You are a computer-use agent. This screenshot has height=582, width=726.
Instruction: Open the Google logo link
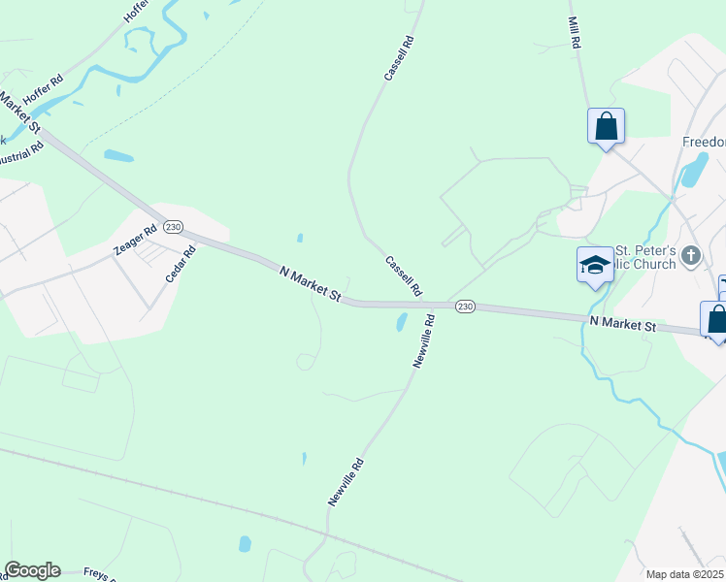tap(32, 570)
